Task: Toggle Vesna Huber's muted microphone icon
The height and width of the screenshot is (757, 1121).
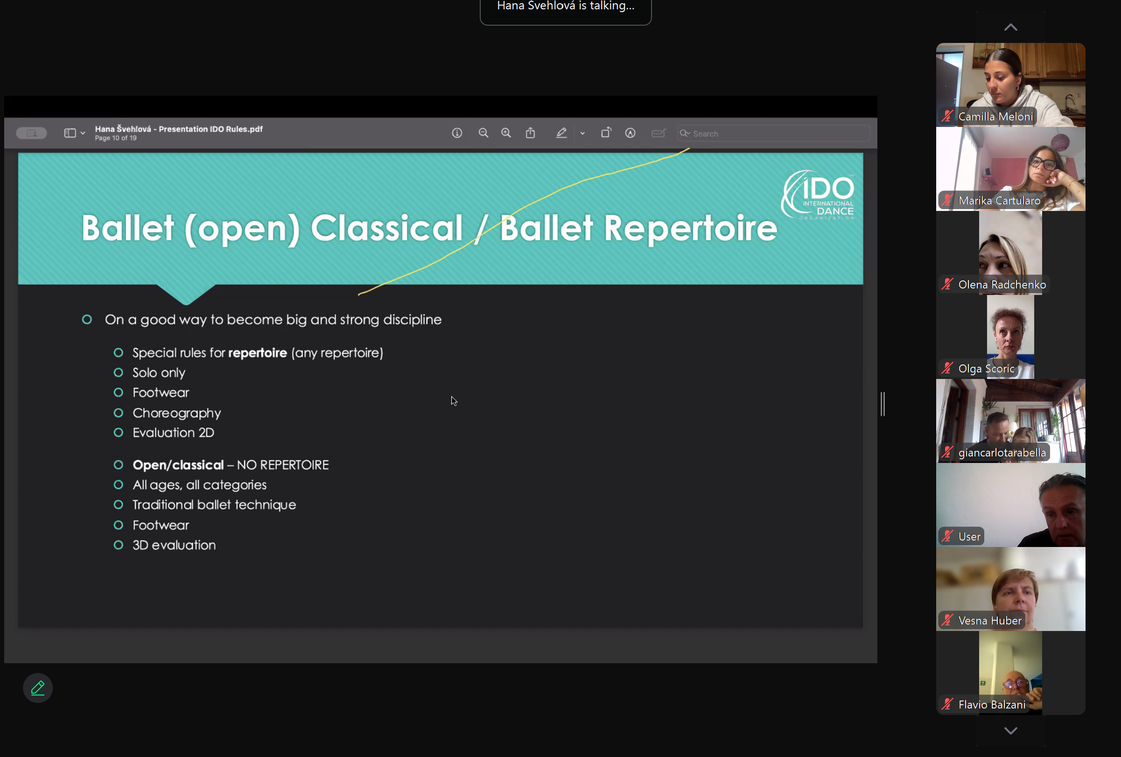Action: click(x=947, y=620)
